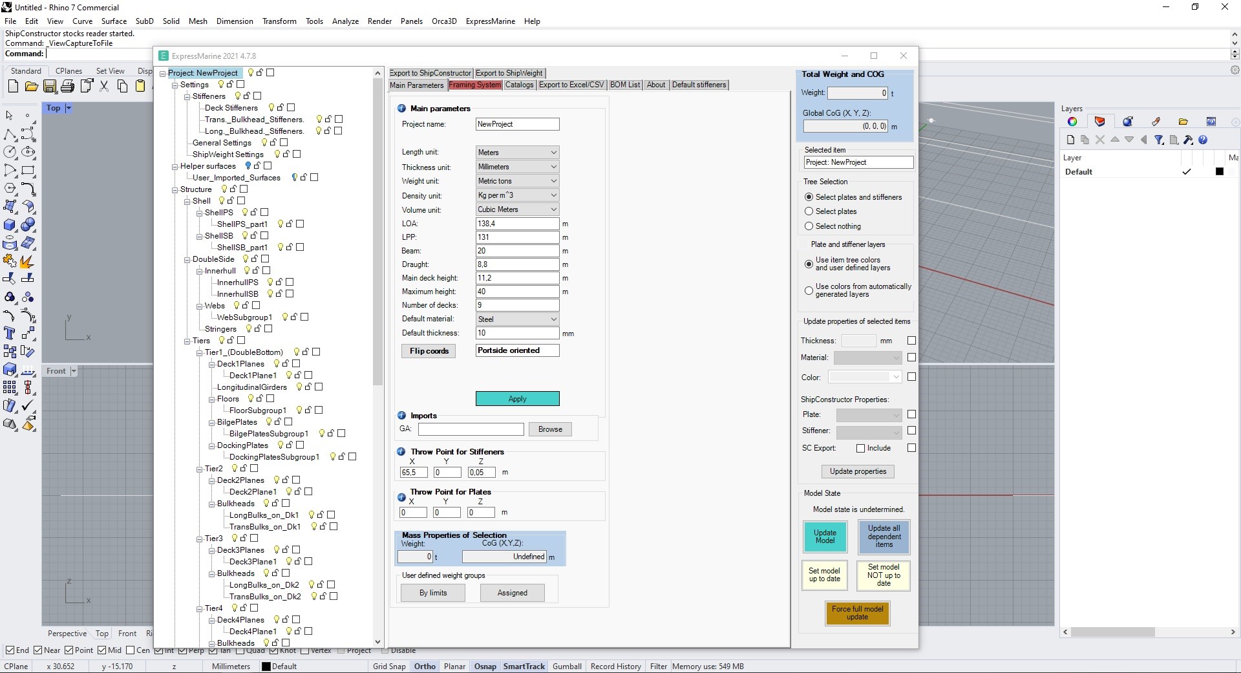This screenshot has width=1241, height=673.
Task: Tick the checkbox next to Thickness field
Action: [x=911, y=341]
